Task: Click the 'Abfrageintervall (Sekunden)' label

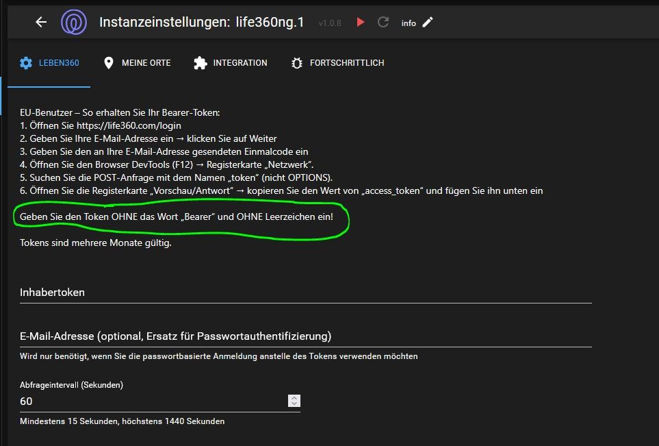Action: [71, 385]
